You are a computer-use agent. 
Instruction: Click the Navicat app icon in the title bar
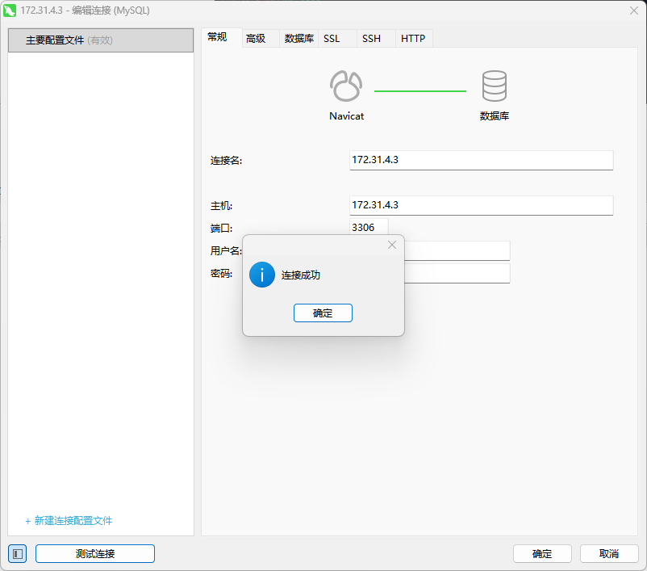(x=10, y=10)
